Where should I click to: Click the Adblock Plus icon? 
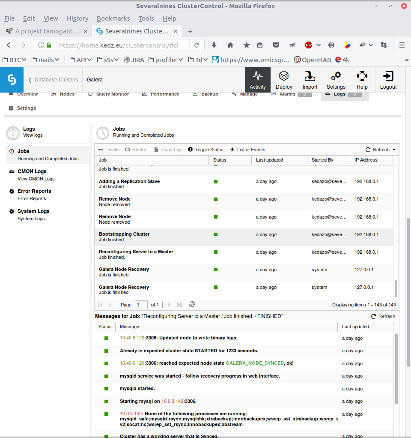[309, 45]
